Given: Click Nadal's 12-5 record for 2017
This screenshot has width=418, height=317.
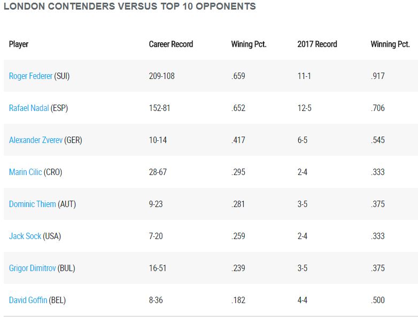Looking at the screenshot, I should point(304,108).
